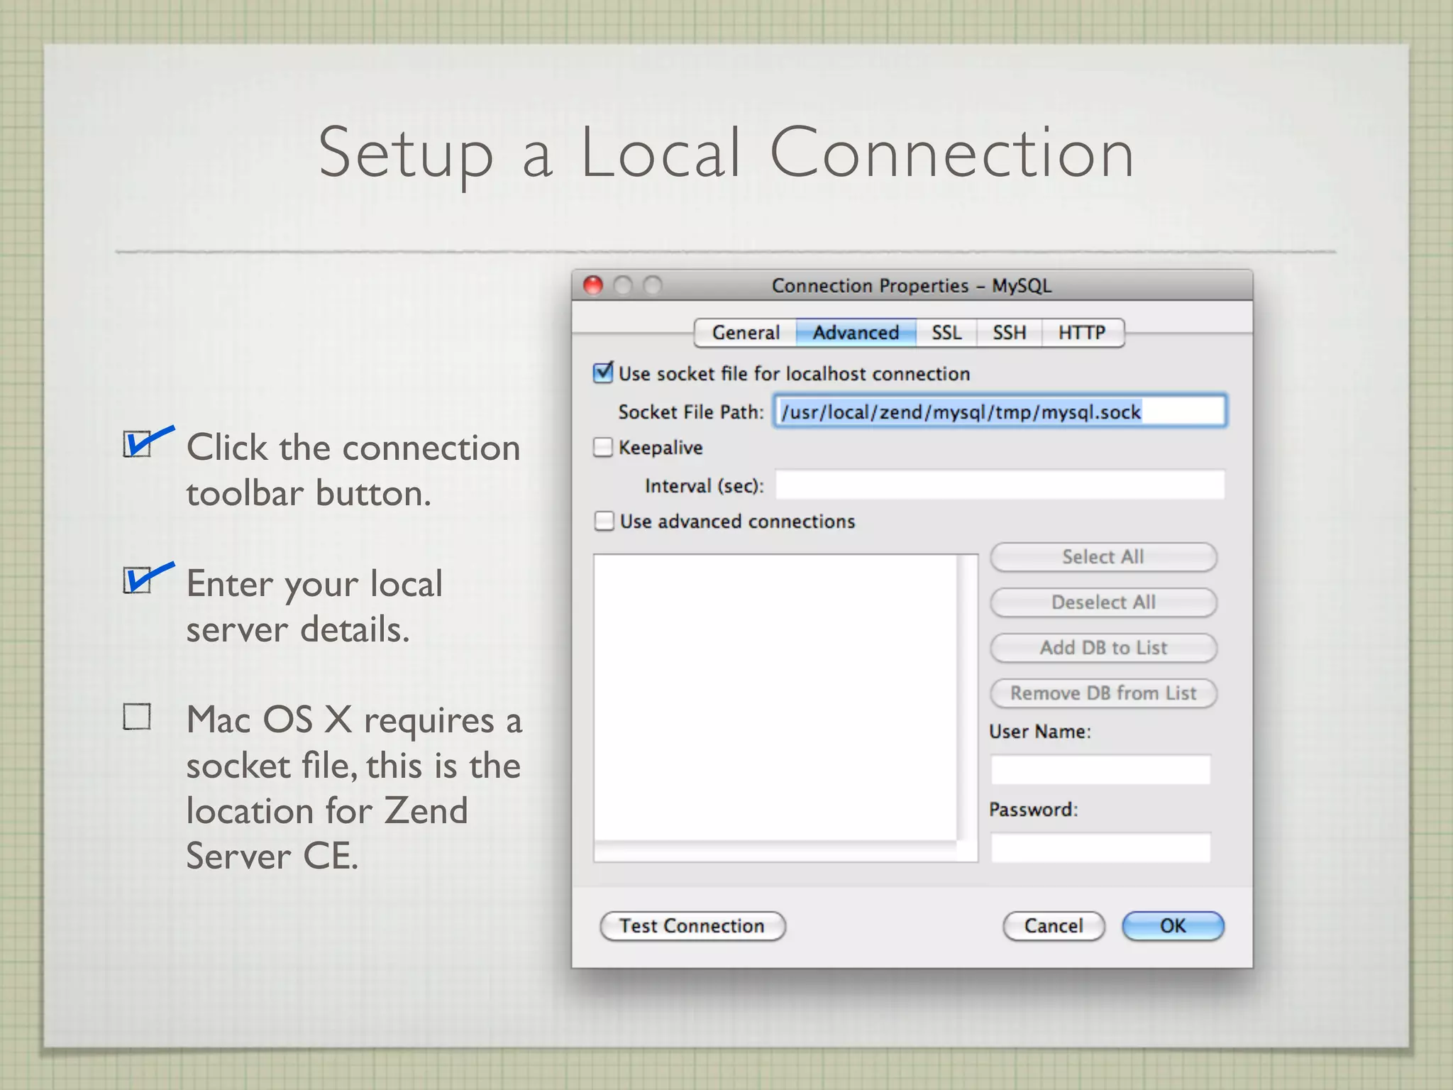
Task: Click the unchecked bullet box beside Mac OS X
Action: tap(137, 717)
